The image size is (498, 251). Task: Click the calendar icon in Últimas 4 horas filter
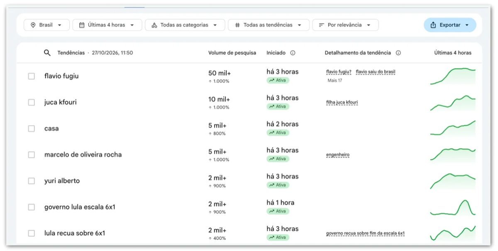82,25
